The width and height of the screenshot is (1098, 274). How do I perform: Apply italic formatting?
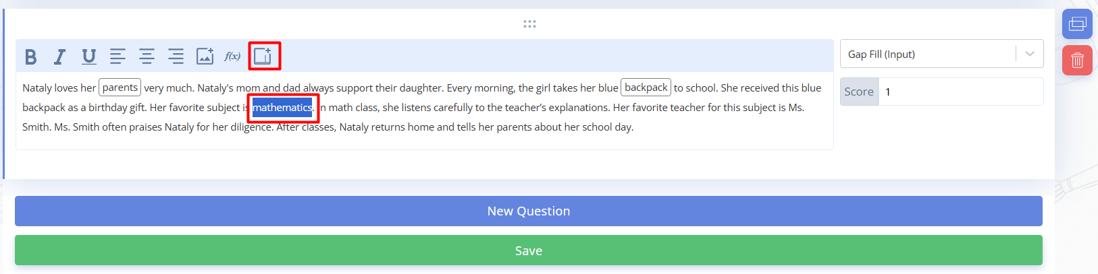coord(60,57)
